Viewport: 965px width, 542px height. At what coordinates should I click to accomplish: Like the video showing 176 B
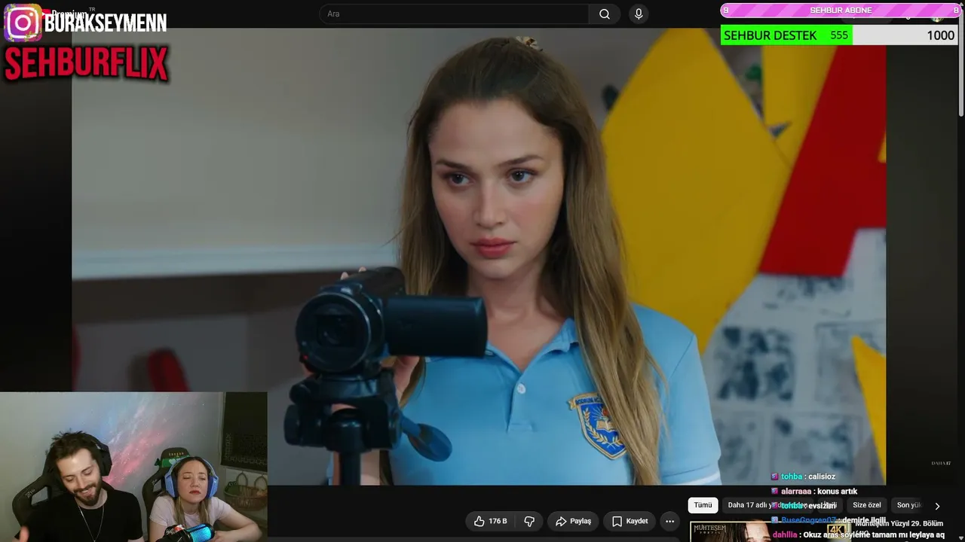coord(490,521)
